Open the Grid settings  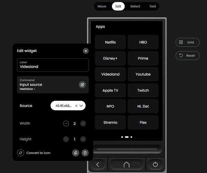[x=187, y=42]
